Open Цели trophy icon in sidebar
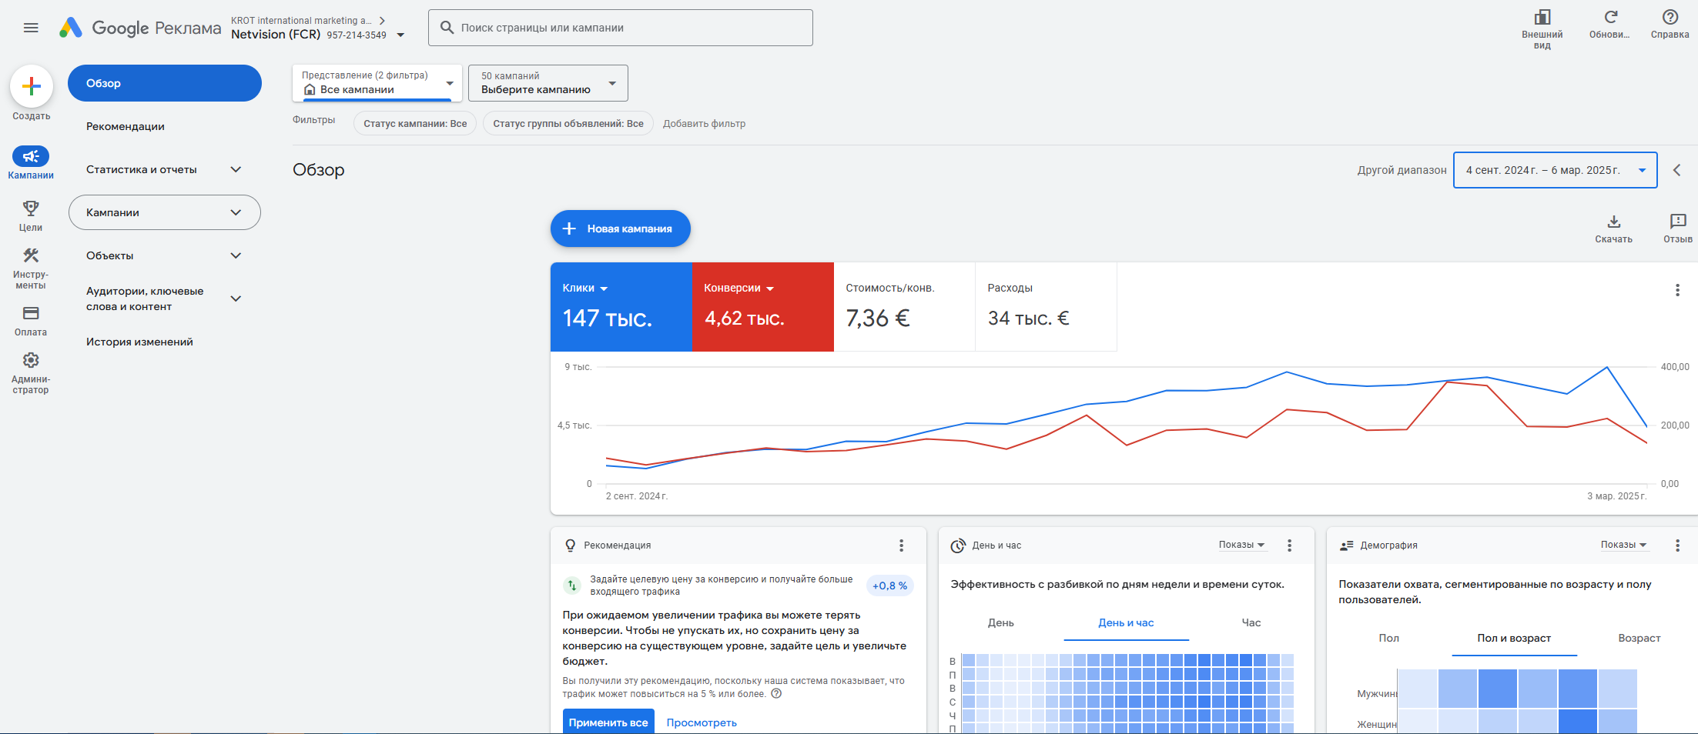The height and width of the screenshot is (734, 1698). (31, 209)
